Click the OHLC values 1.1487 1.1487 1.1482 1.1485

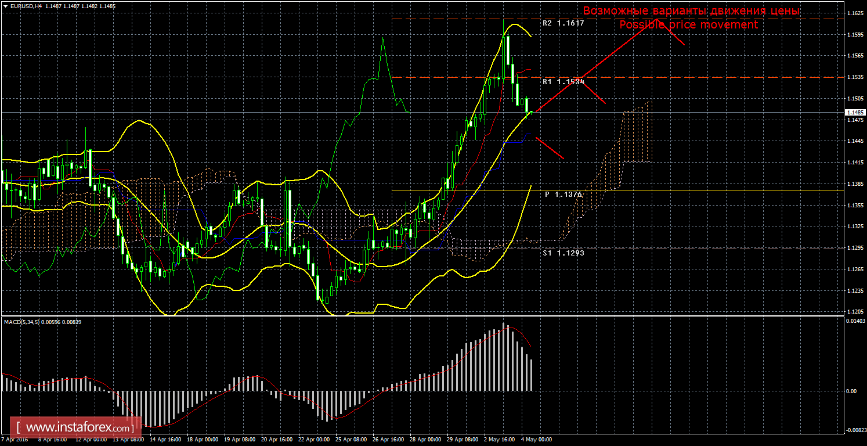pyautogui.click(x=80, y=6)
